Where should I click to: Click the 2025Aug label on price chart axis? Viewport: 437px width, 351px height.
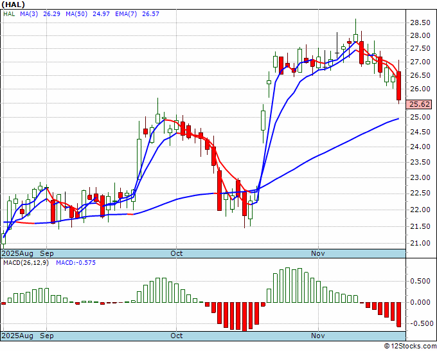pos(17,253)
